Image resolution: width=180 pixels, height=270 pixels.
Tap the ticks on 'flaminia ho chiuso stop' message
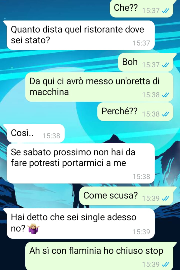click(165, 264)
